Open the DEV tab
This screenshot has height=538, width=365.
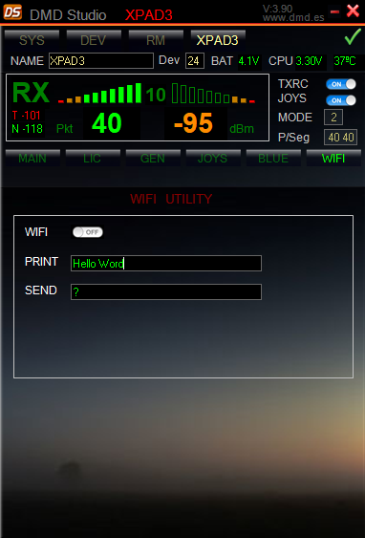click(94, 40)
